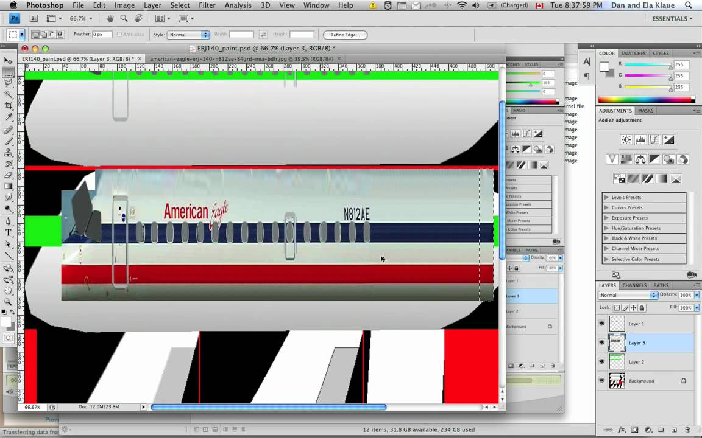Select the Type tool

pos(9,232)
